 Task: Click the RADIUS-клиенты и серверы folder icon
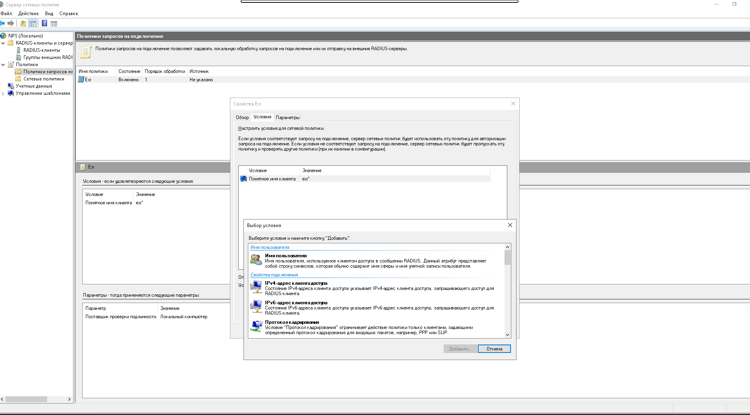(x=11, y=43)
